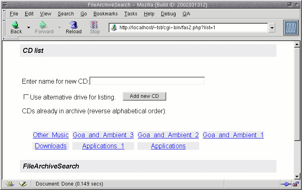
Task: Open the Tasks menu
Action: tap(130, 14)
